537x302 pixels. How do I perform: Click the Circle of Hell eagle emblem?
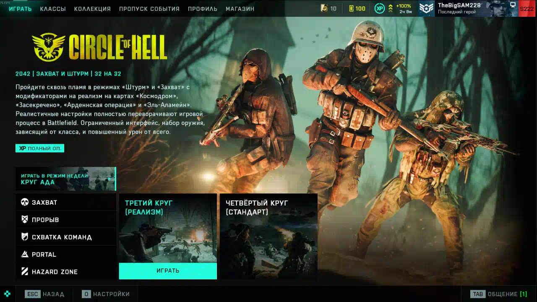(49, 47)
